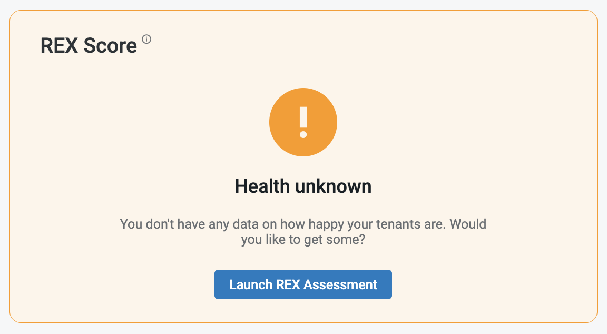Click the word 'Assessment' on the blue button

point(340,284)
